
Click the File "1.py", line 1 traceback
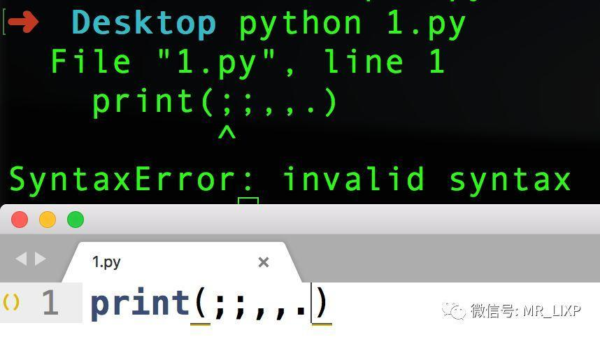(248, 62)
